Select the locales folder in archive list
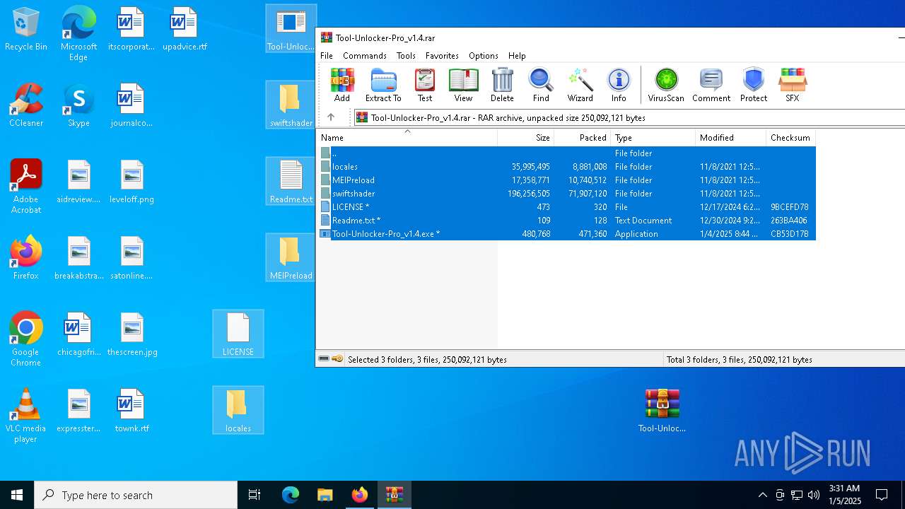The height and width of the screenshot is (509, 905). pos(566,167)
